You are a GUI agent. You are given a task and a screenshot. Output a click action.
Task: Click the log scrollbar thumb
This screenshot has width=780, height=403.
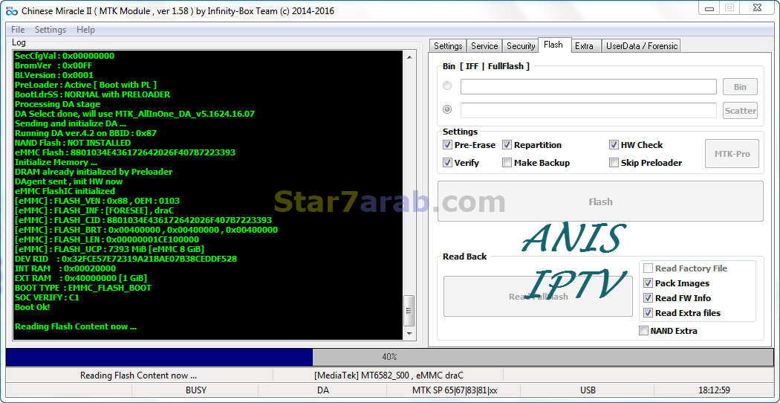click(409, 310)
